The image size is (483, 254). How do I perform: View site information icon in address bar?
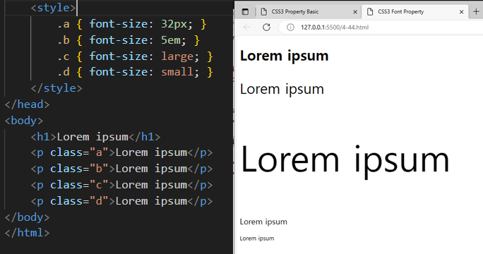click(x=290, y=28)
